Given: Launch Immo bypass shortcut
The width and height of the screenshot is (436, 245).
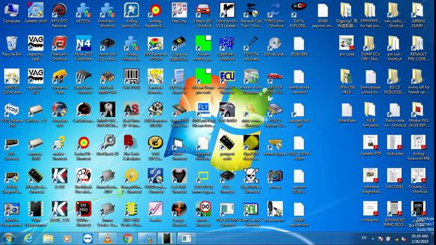Looking at the screenshot, I should (275, 146).
